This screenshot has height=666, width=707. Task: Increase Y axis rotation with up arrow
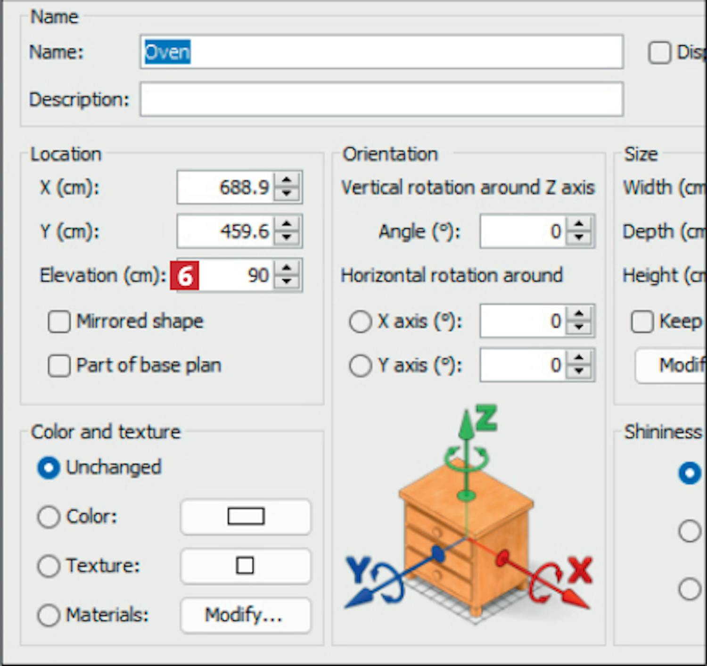pos(579,359)
